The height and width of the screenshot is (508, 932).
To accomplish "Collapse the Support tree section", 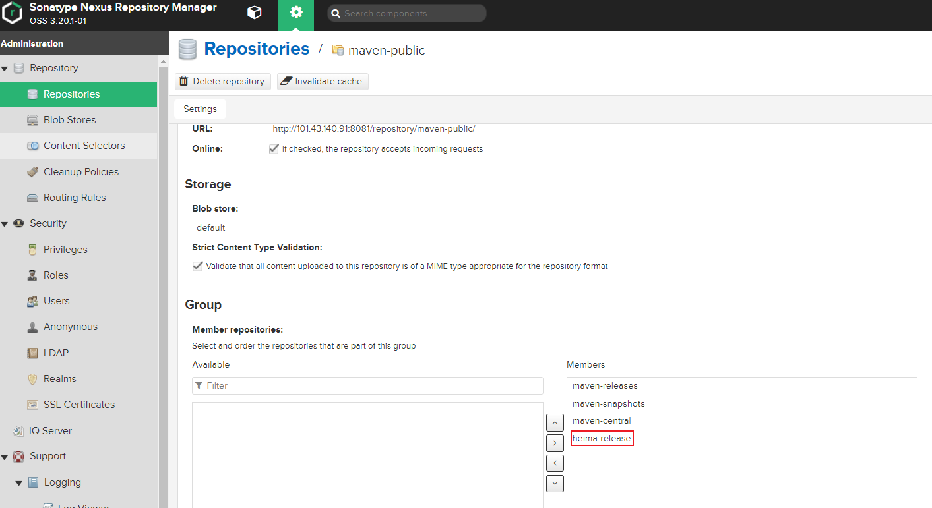I will coord(5,456).
